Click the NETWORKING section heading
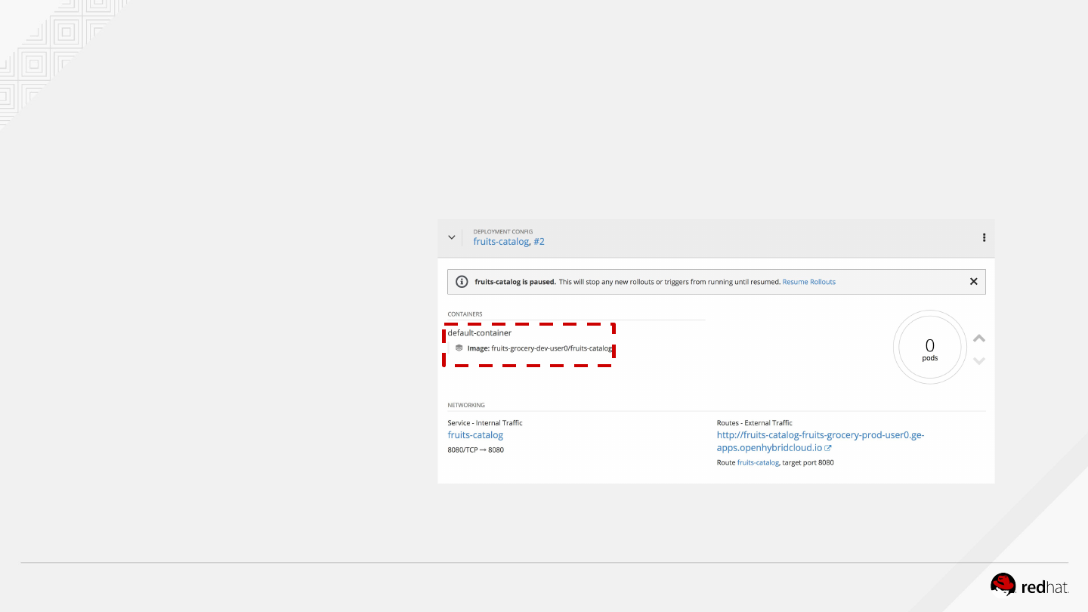Viewport: 1088px width, 612px height. coord(466,405)
